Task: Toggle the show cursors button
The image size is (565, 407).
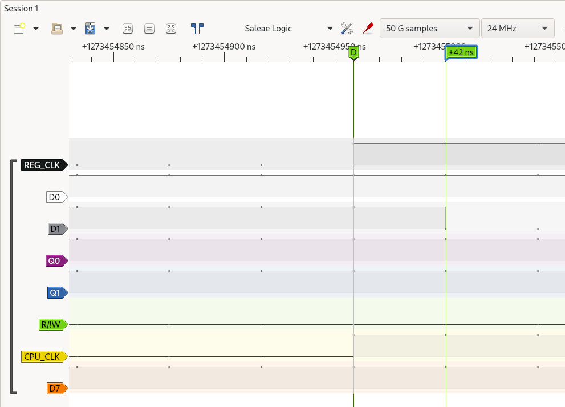Action: pyautogui.click(x=197, y=29)
